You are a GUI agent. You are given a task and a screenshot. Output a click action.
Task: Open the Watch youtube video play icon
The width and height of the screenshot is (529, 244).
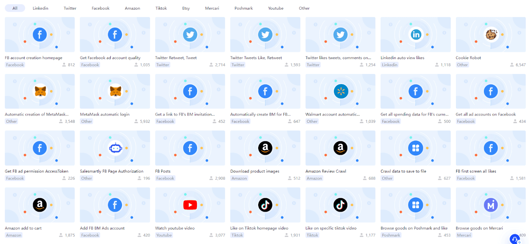(x=190, y=205)
